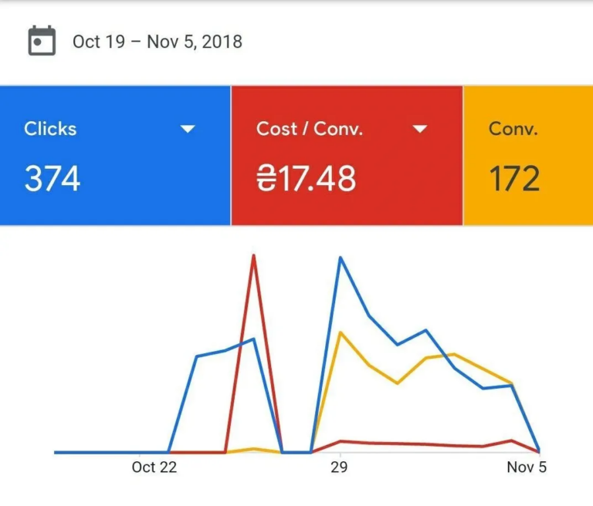The height and width of the screenshot is (506, 593).
Task: Click the 172 conversions value
Action: (514, 178)
